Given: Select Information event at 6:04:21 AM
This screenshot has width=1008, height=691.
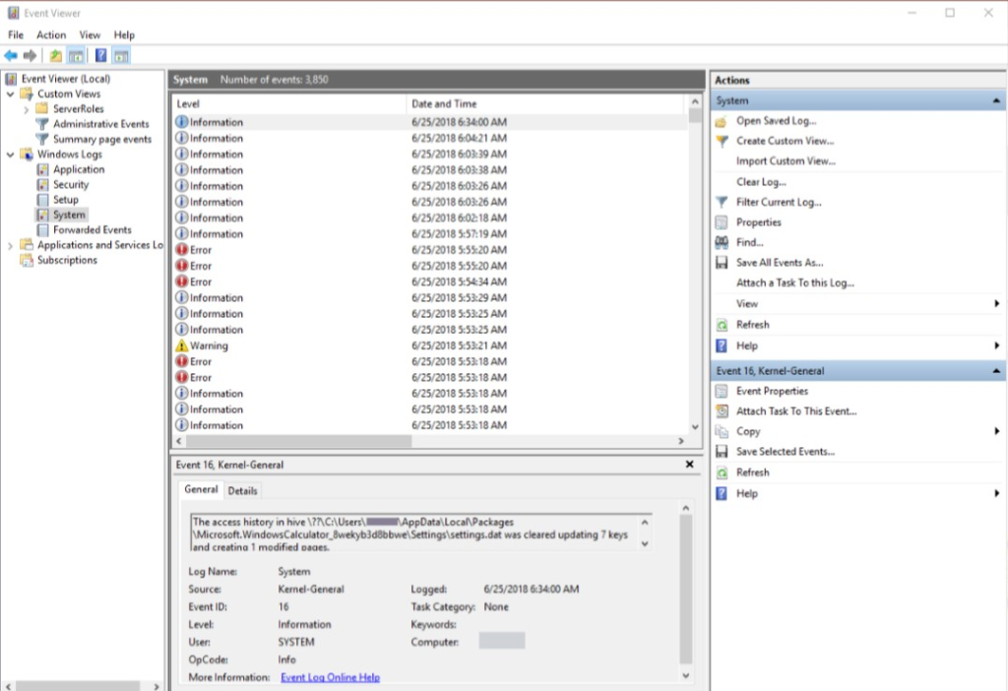Looking at the screenshot, I should (x=429, y=138).
